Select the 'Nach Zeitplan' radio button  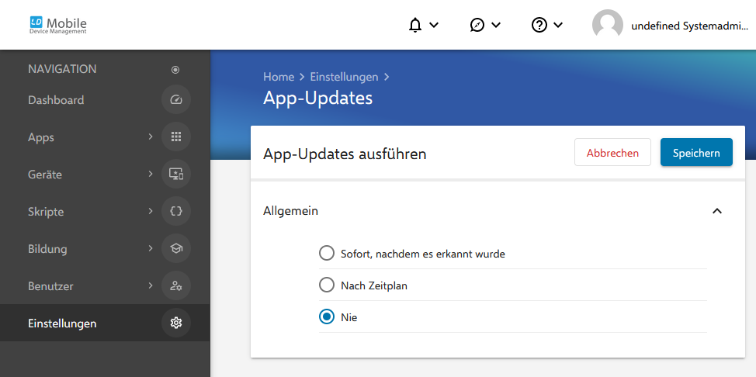click(327, 285)
